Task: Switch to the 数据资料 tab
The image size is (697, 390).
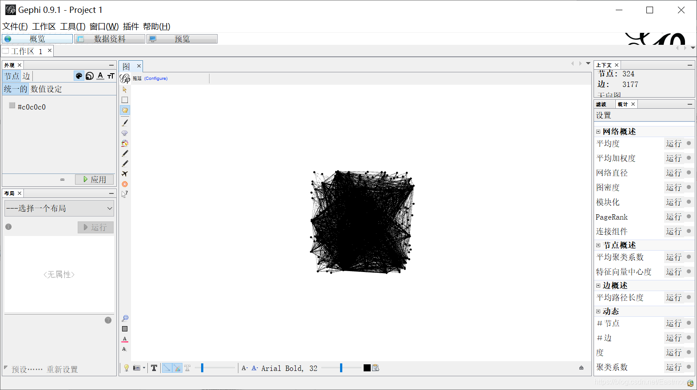Action: tap(110, 39)
